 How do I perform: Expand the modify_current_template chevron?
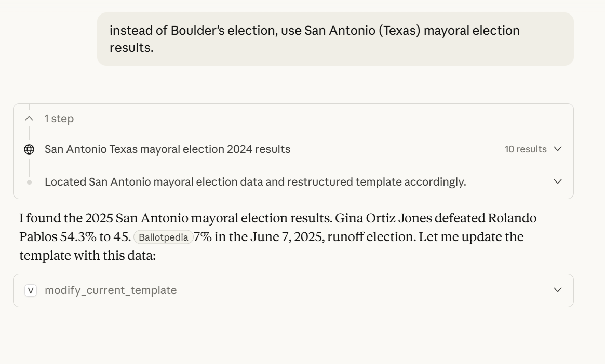(x=558, y=290)
